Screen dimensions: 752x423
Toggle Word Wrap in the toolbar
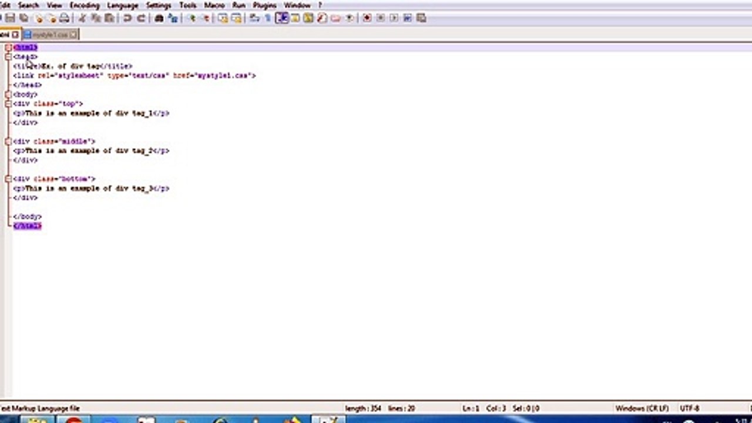tap(254, 18)
